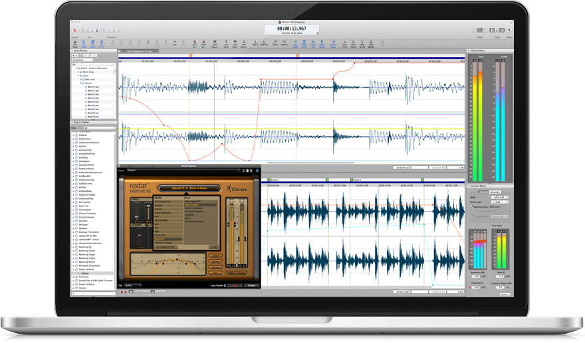Click the red Record button in the toolbar
The height and width of the screenshot is (343, 585).
click(74, 30)
